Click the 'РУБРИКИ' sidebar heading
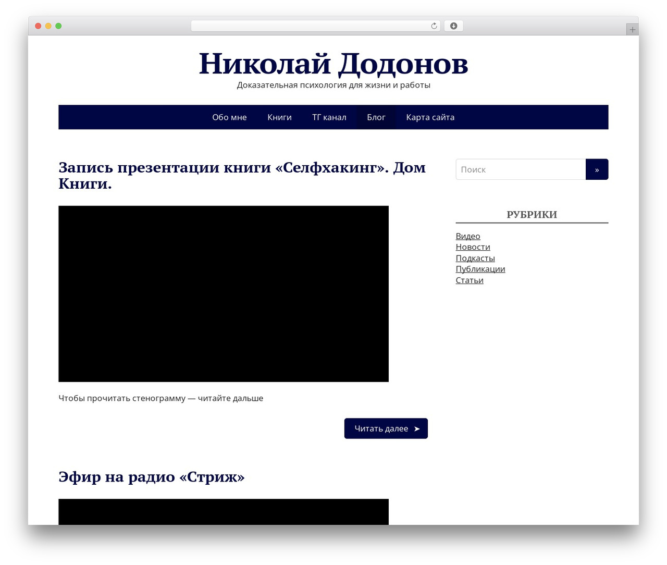This screenshot has width=667, height=565. point(532,215)
